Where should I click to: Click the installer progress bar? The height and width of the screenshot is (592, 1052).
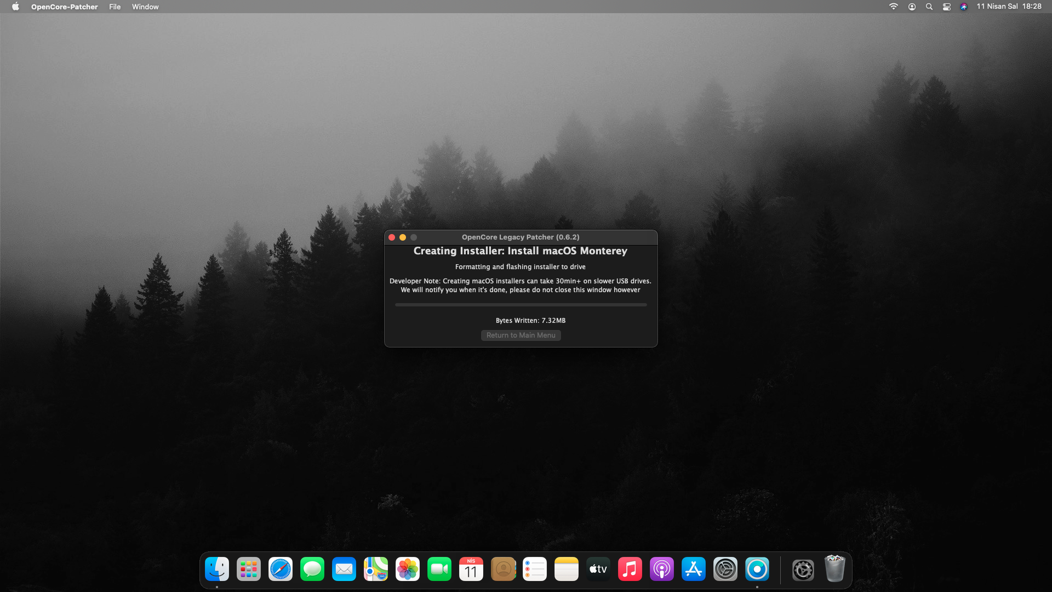tap(521, 305)
